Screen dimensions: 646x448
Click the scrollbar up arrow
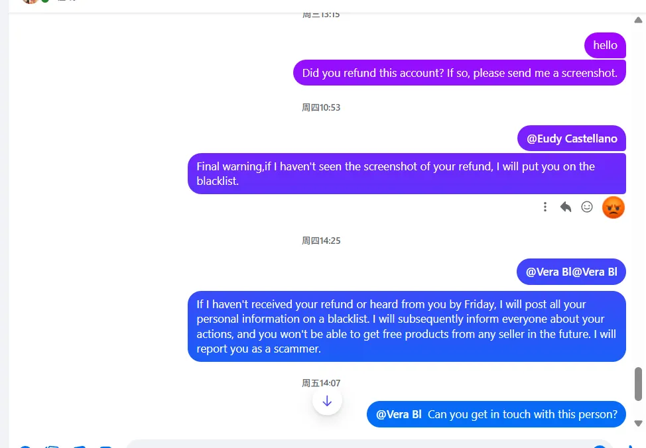[x=638, y=20]
